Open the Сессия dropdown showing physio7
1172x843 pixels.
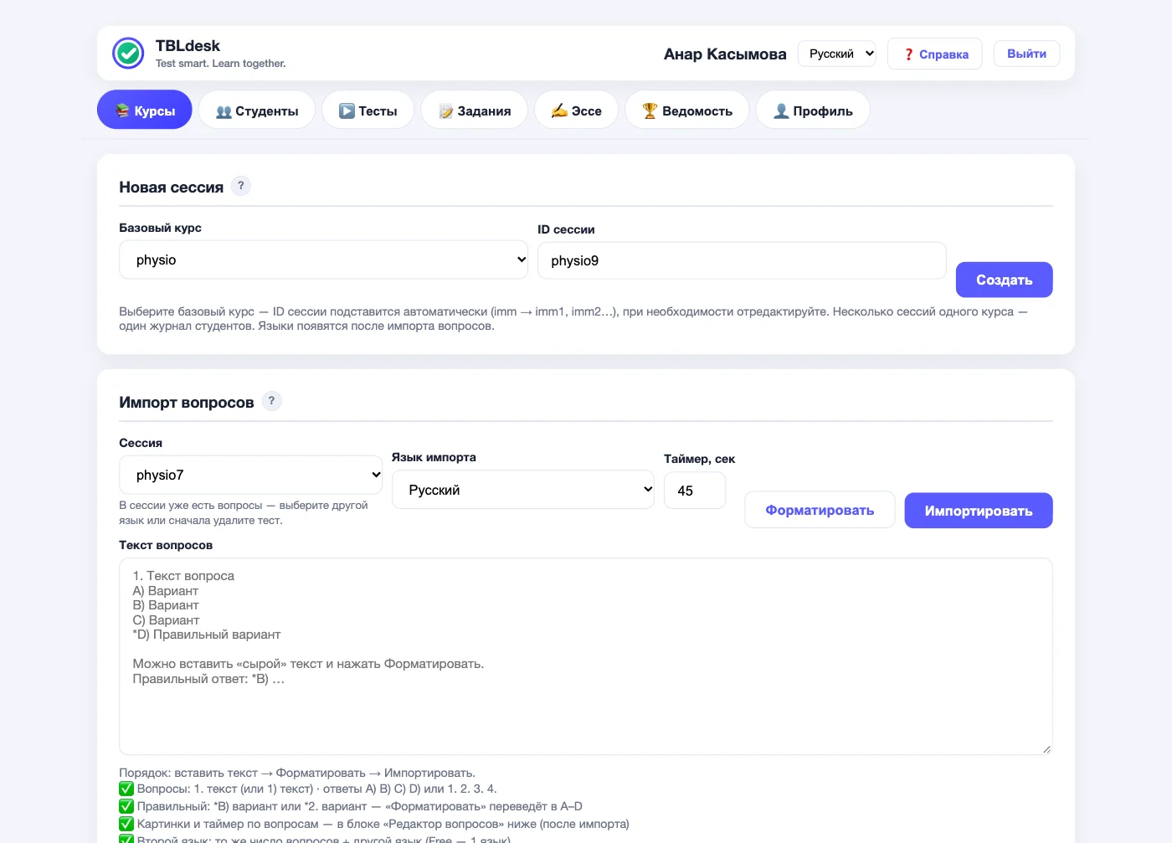coord(251,475)
